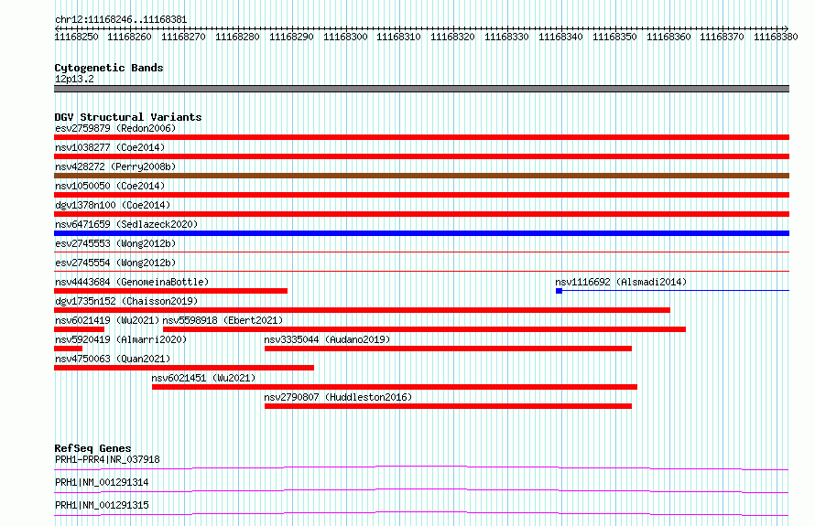This screenshot has height=526, width=815.
Task: Open the nsv428272 (Perry2008b) label
Action: click(x=115, y=166)
